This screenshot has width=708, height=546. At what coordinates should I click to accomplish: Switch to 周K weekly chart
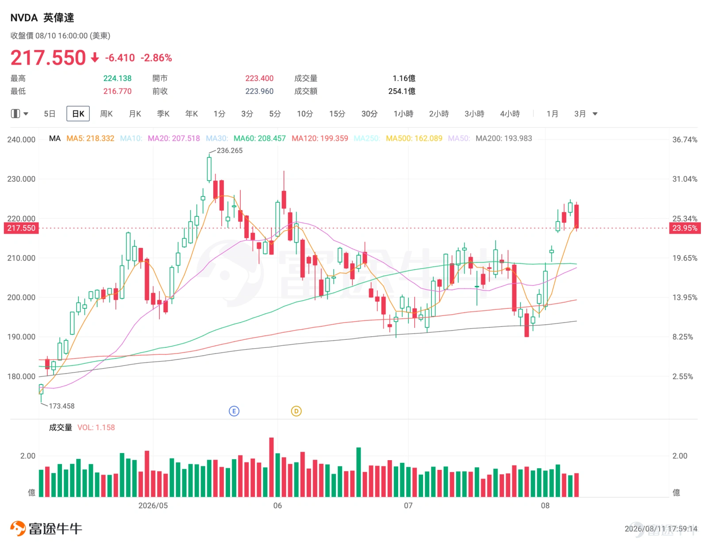pyautogui.click(x=106, y=114)
